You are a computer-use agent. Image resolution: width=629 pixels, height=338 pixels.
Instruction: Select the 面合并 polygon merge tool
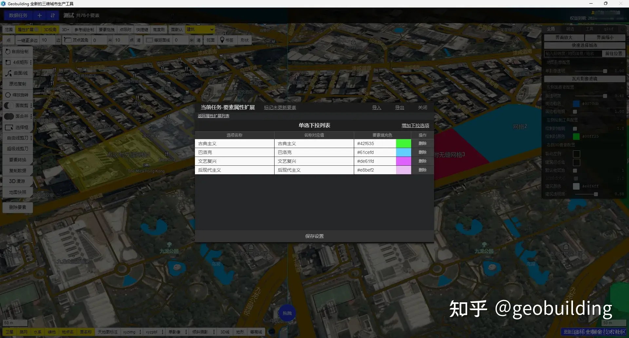click(16, 116)
